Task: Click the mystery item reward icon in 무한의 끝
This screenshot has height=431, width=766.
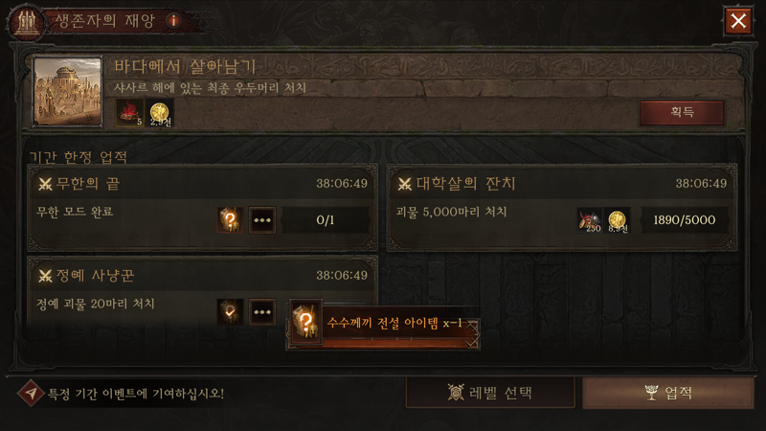Action: click(230, 220)
